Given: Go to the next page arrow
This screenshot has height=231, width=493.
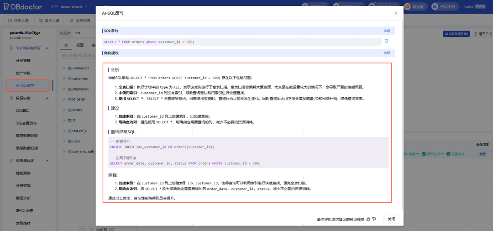Looking at the screenshot, I should pos(90,229).
